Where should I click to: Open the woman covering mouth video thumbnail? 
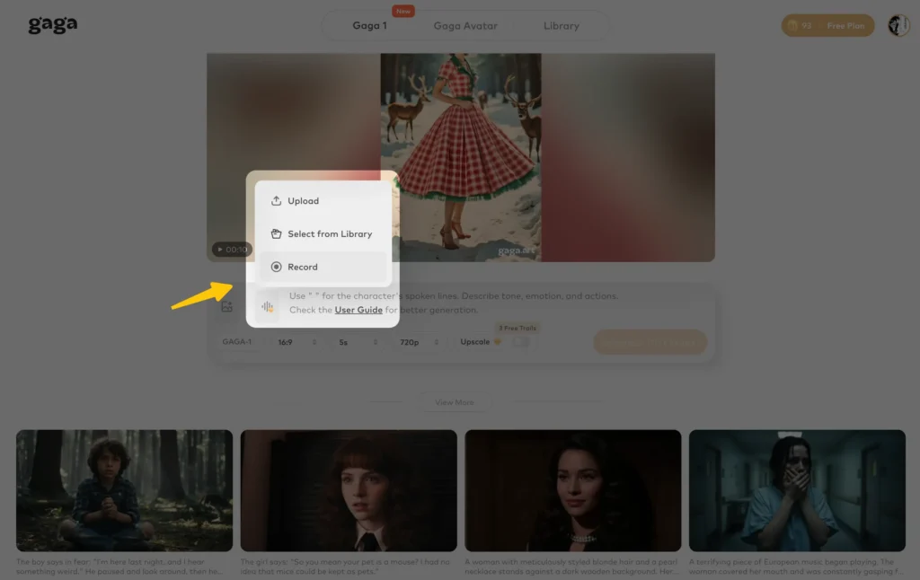pyautogui.click(x=797, y=490)
